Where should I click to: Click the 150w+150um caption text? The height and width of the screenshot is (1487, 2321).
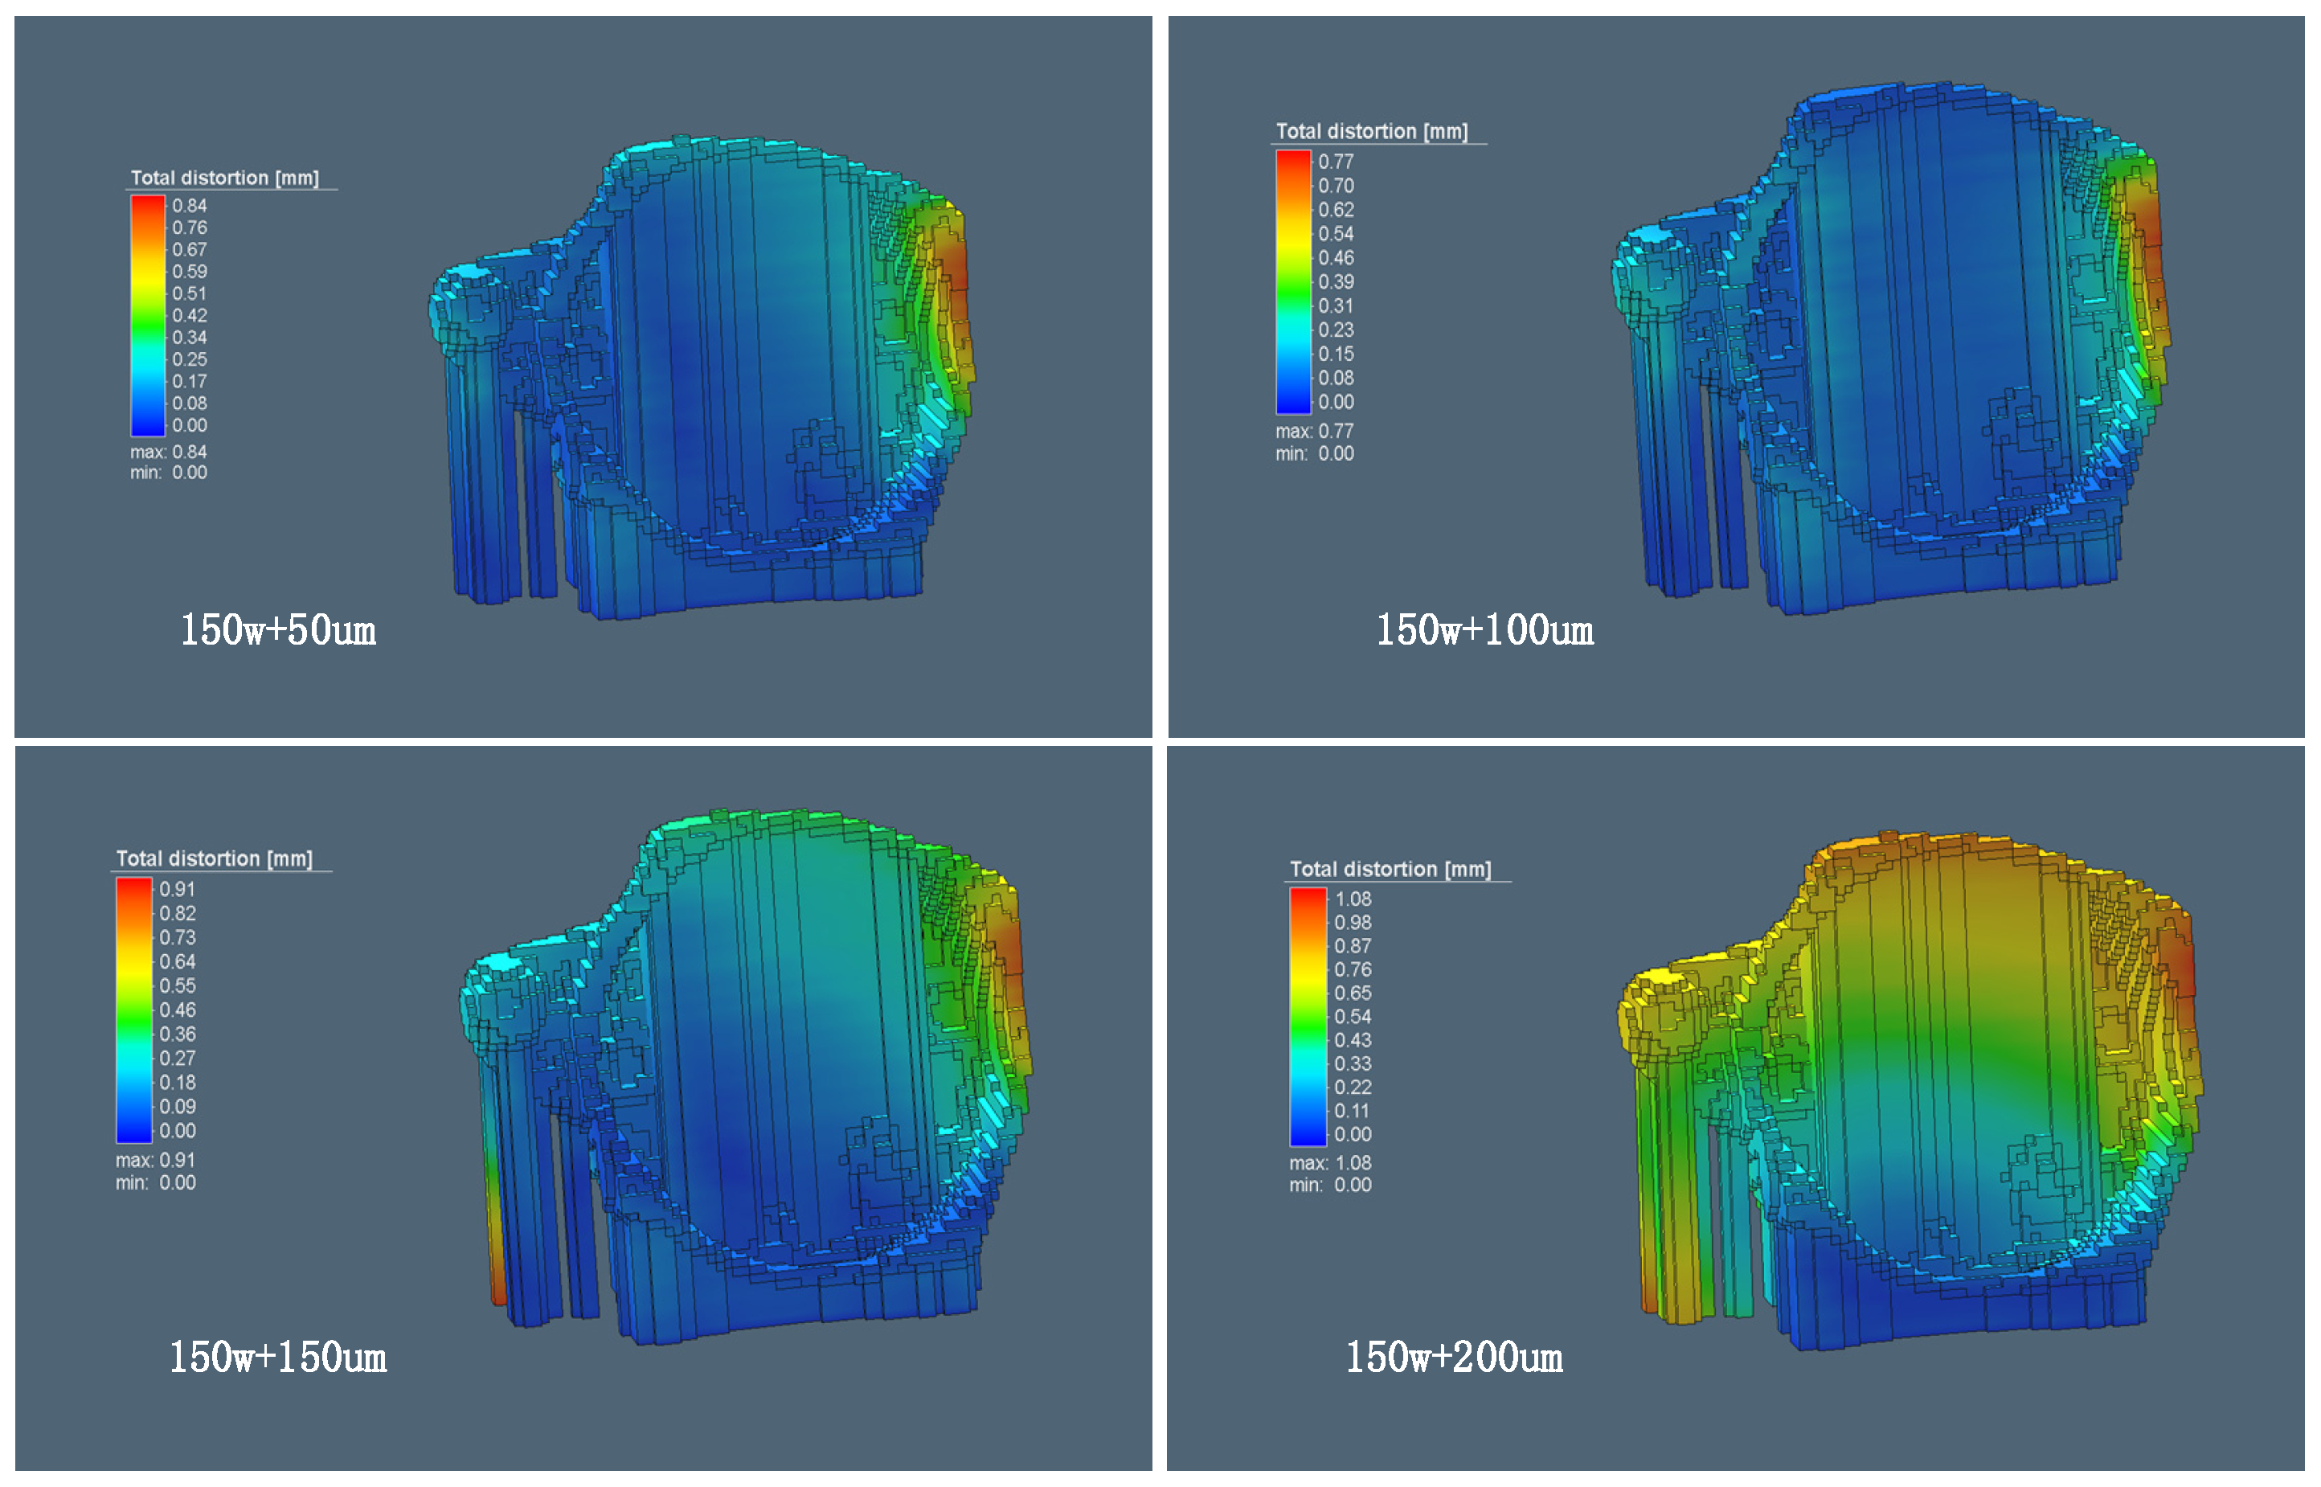coord(278,1358)
